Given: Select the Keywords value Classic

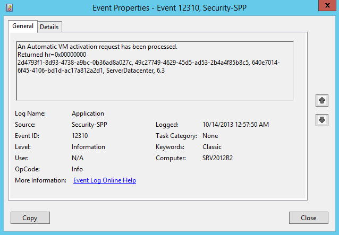Looking at the screenshot, I should click(212, 147).
